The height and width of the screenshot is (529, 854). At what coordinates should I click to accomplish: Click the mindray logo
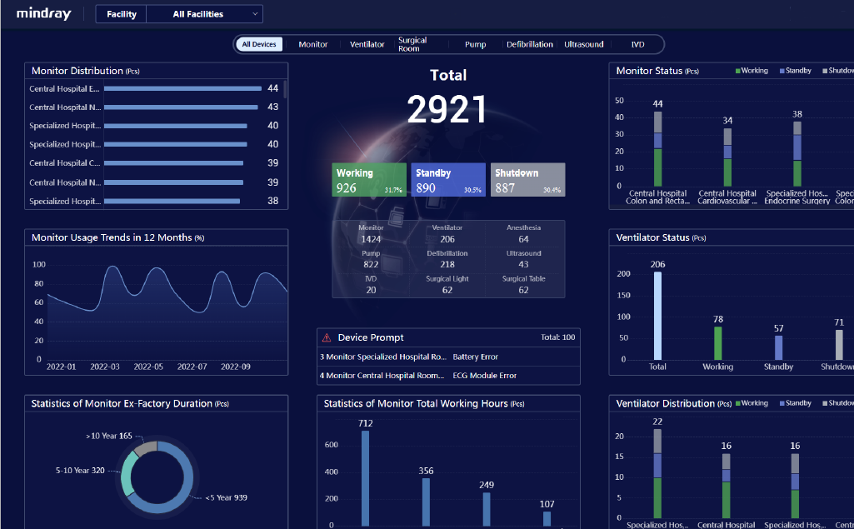click(42, 13)
